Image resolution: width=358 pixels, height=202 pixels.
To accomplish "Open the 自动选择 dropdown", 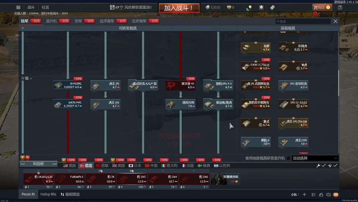I will click(x=315, y=158).
